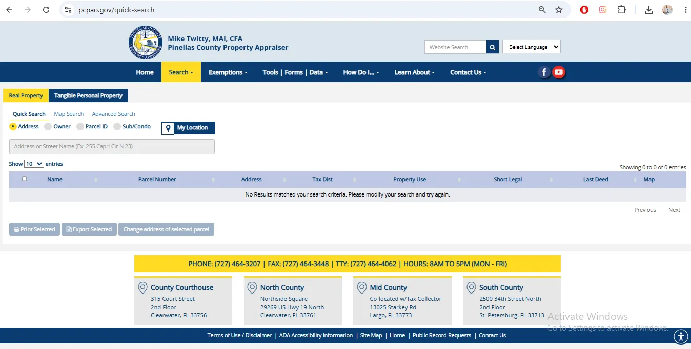Click the Next pagination link

coord(674,210)
